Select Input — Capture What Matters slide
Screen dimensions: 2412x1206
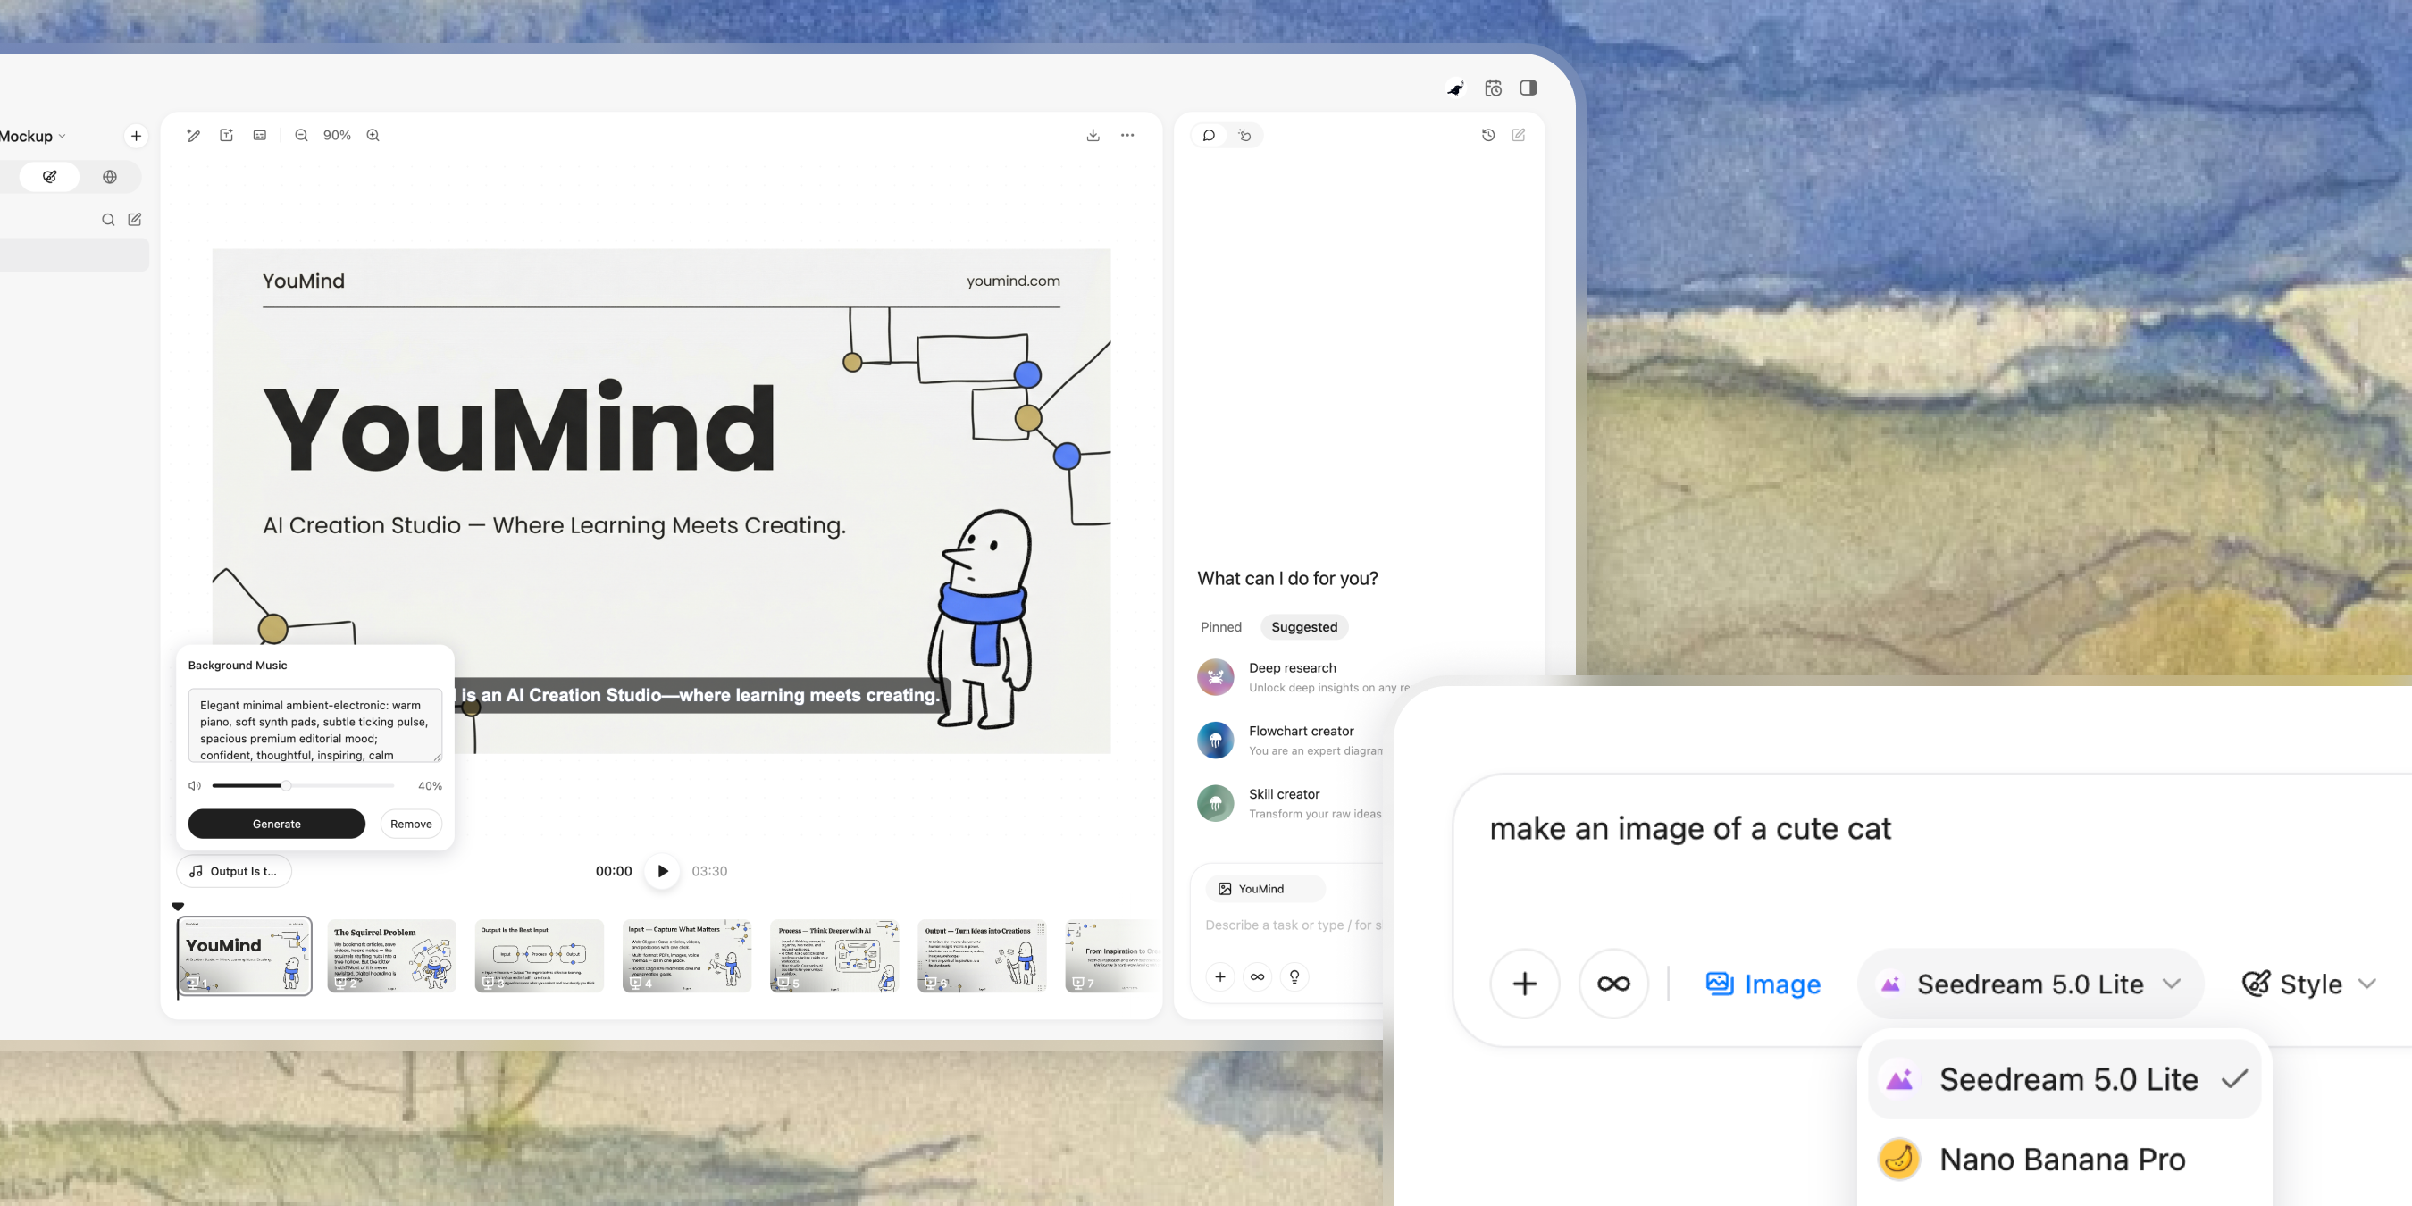pyautogui.click(x=686, y=955)
